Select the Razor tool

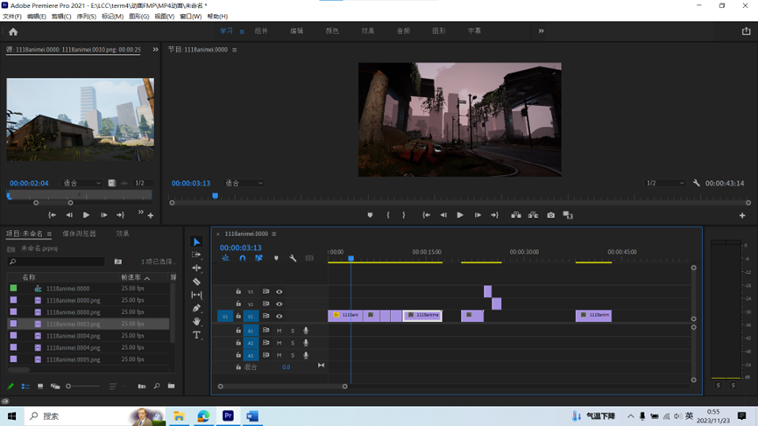(x=196, y=282)
